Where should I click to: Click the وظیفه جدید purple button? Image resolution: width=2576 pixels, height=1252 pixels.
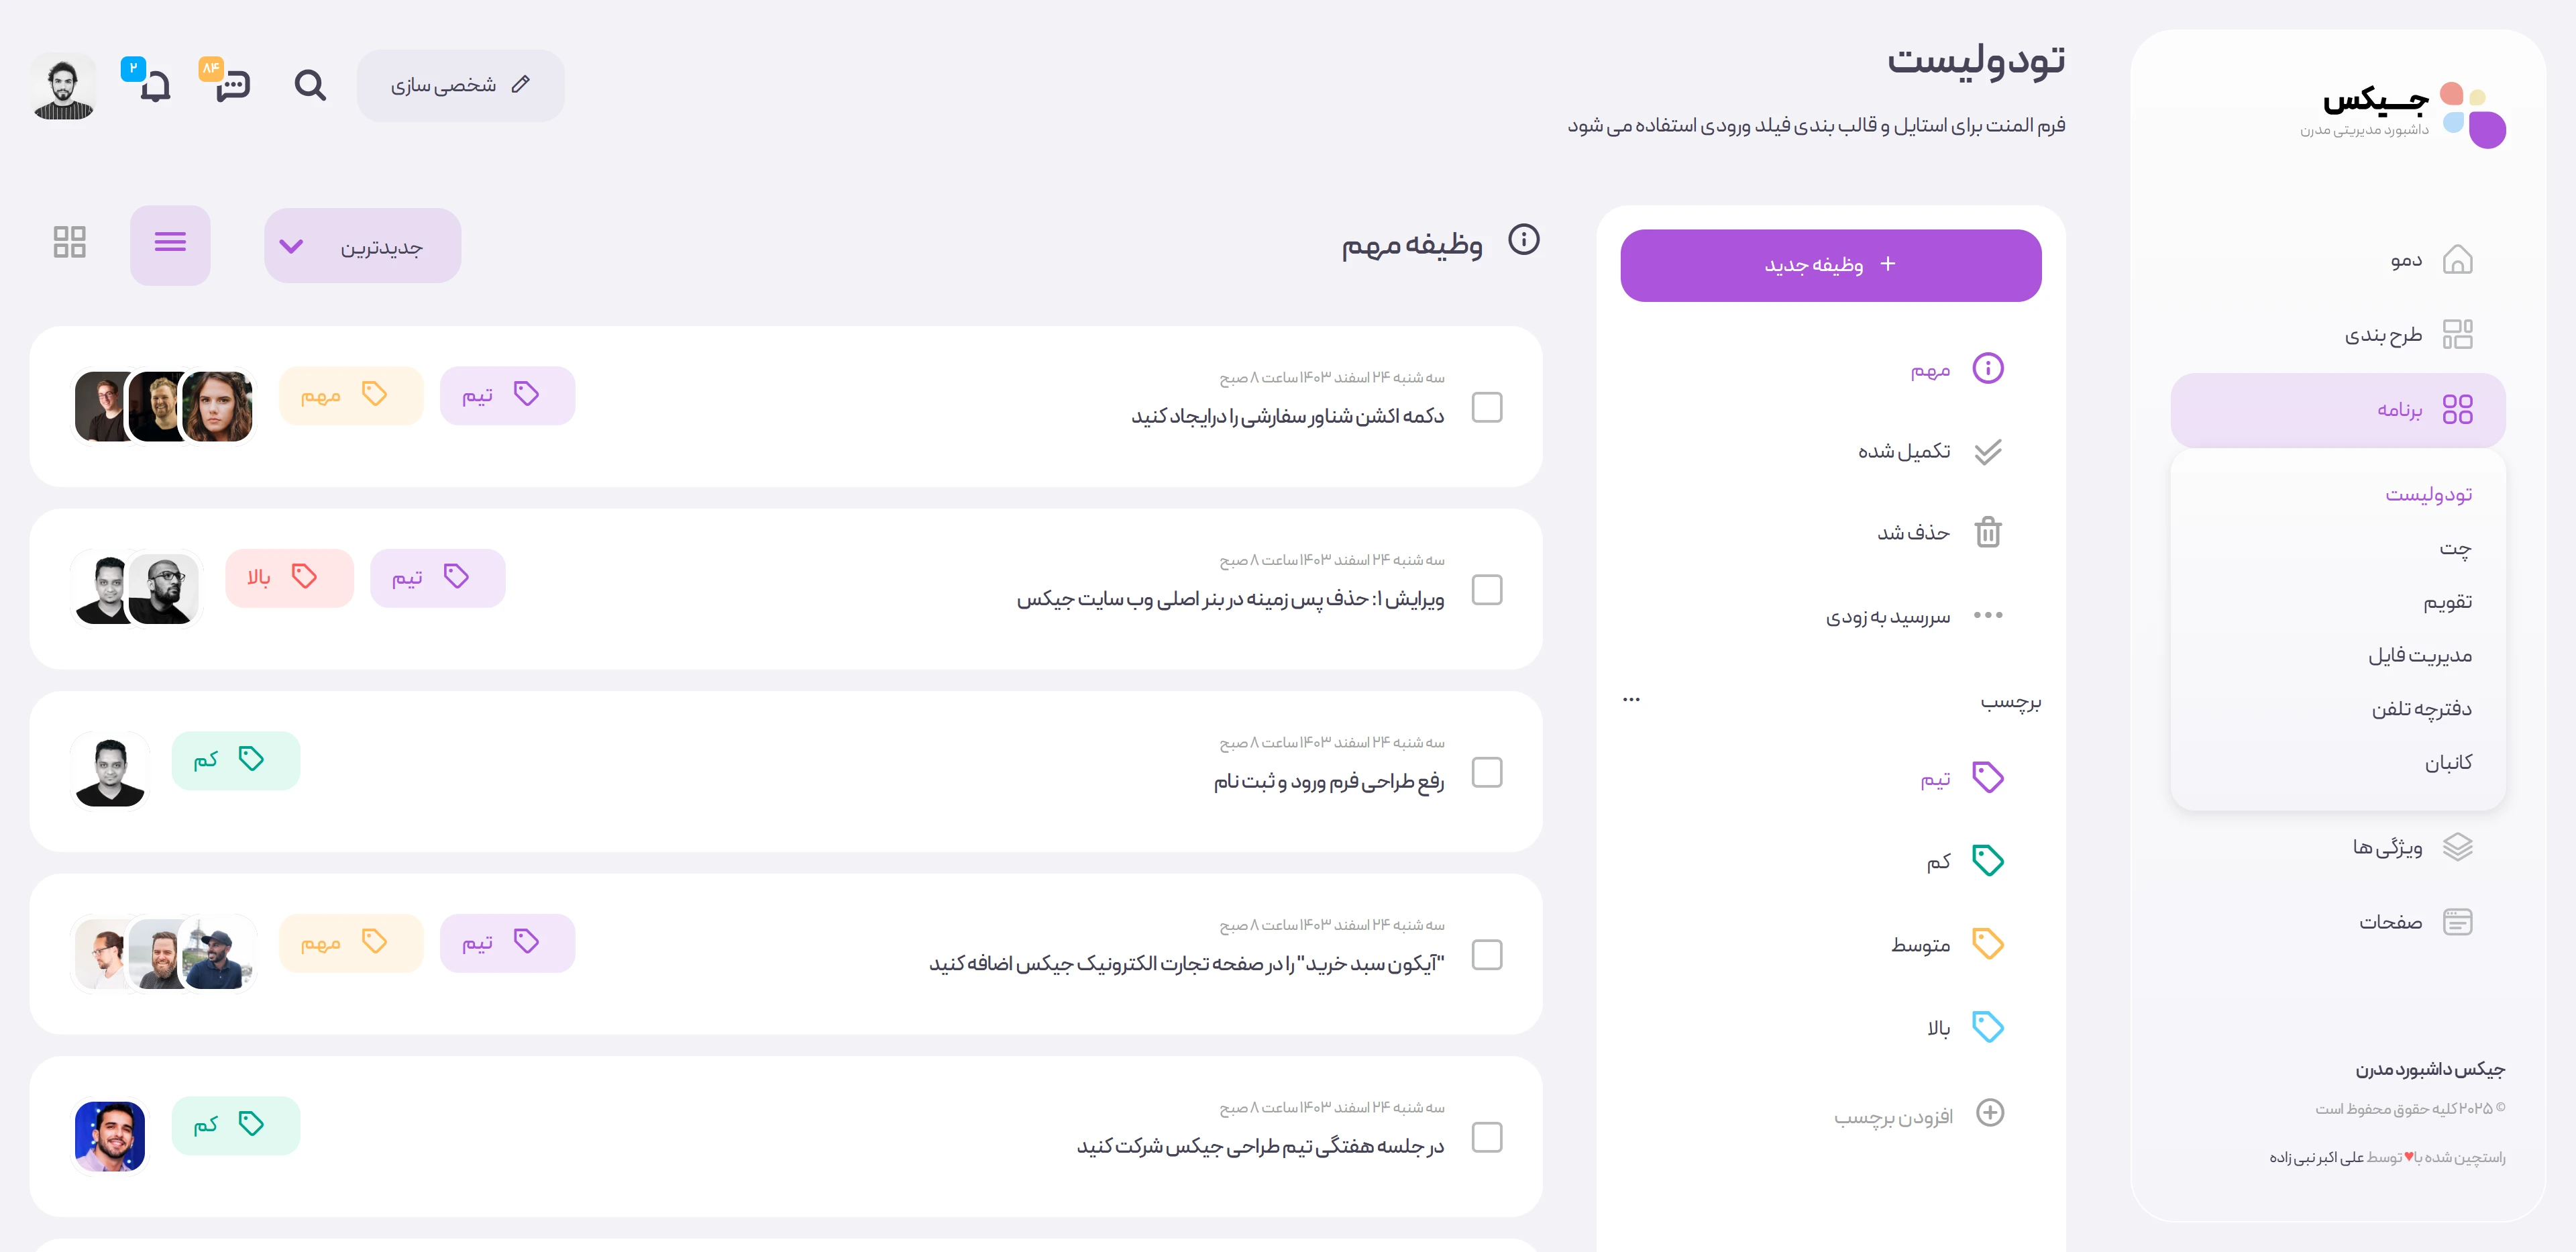[x=1830, y=265]
